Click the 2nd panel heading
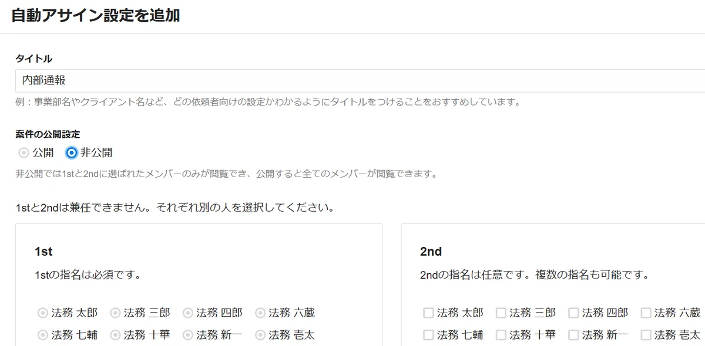Screen dimensions: 705x346 coord(431,252)
